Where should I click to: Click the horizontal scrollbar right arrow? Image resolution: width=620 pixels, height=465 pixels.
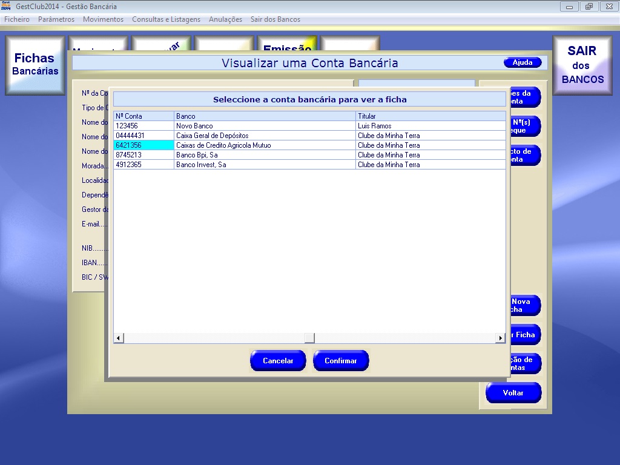coord(501,338)
